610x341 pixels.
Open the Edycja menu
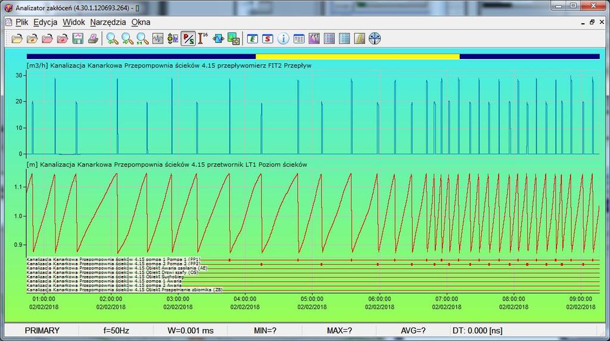click(x=45, y=22)
